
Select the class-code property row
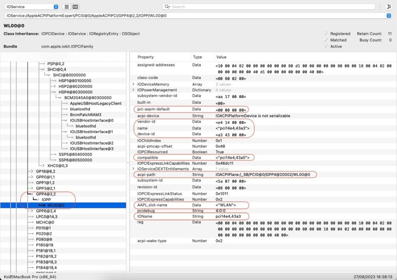263,78
